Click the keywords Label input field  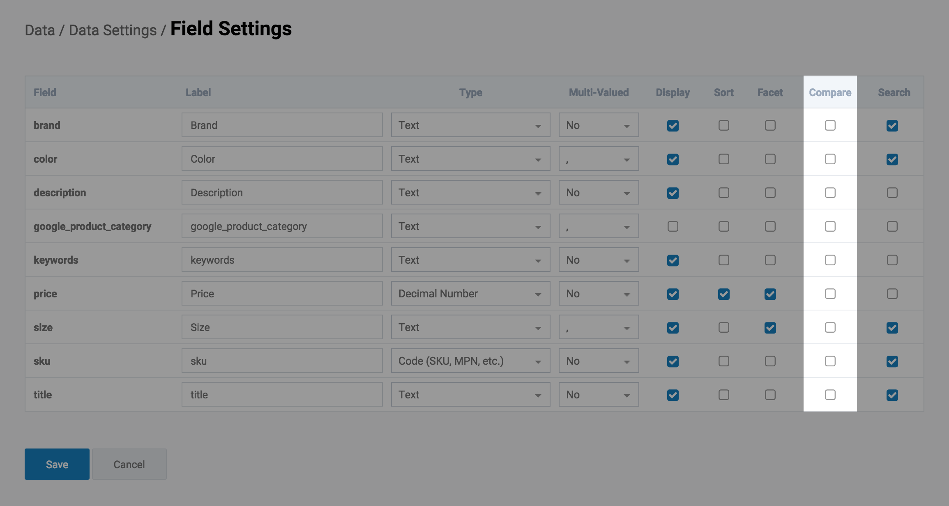tap(282, 260)
